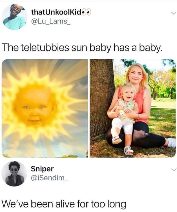View the Teletubbies sun baby image
The width and height of the screenshot is (177, 212).
45,108
